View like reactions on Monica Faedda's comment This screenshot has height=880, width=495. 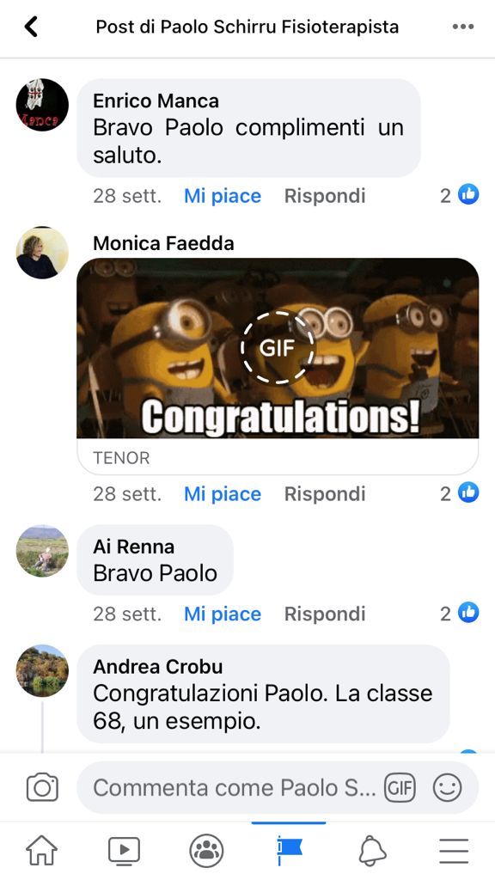coord(460,493)
